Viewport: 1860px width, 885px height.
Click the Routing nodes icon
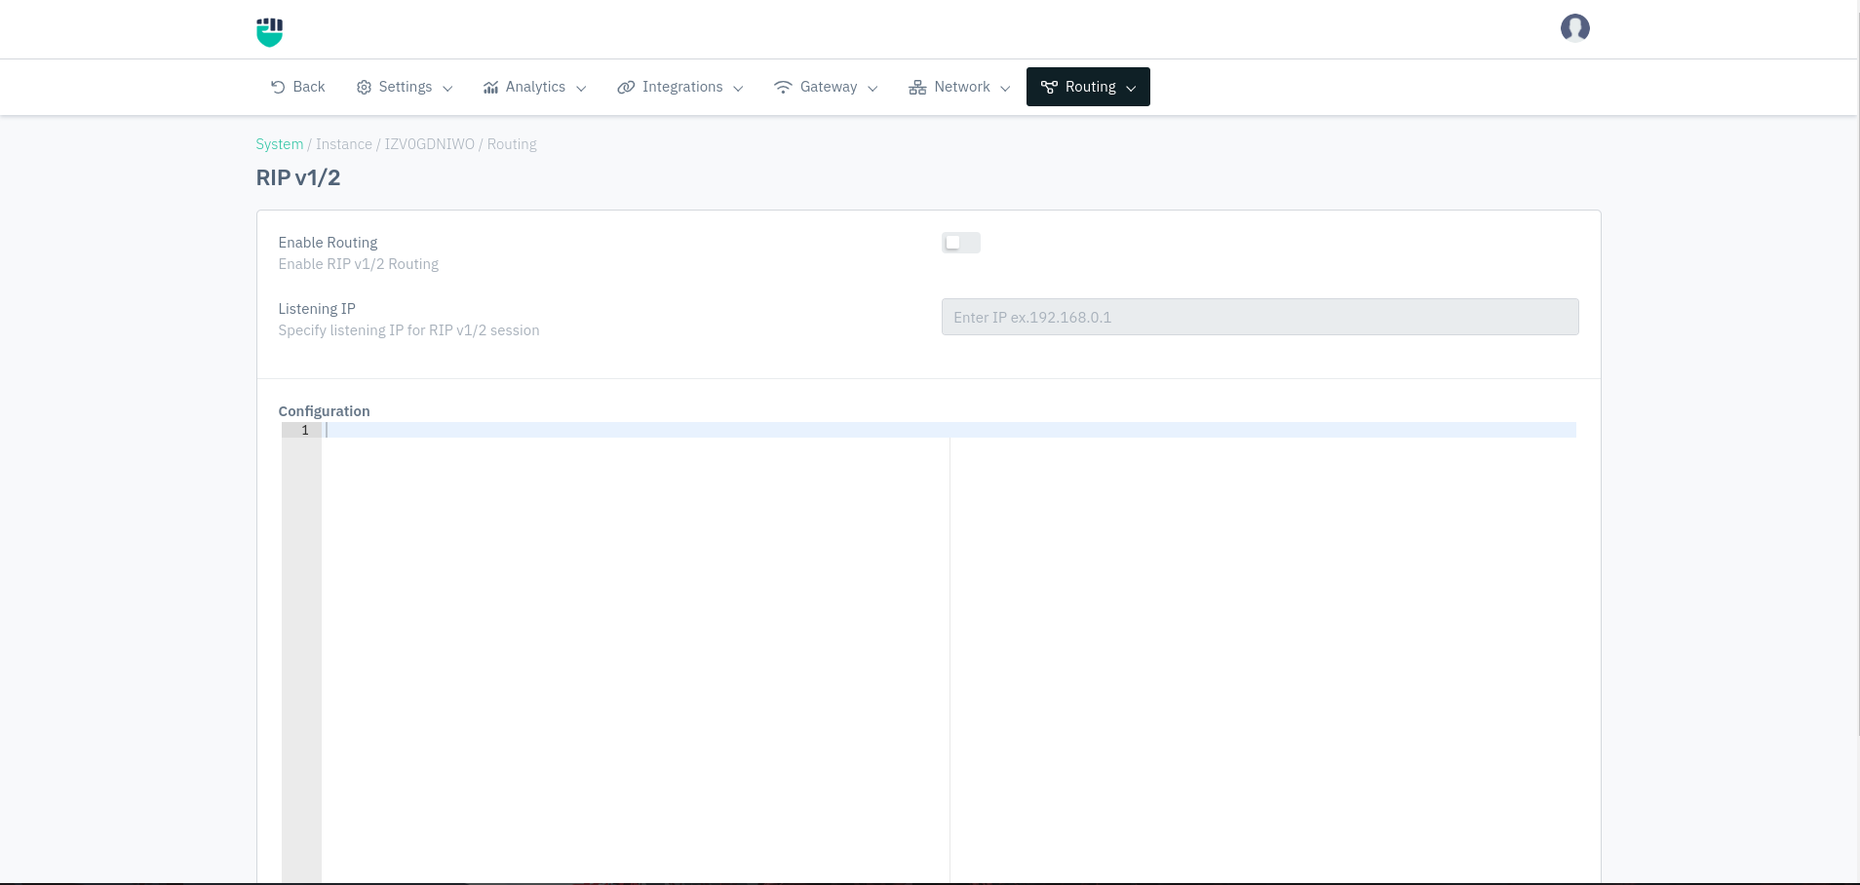1049,88
